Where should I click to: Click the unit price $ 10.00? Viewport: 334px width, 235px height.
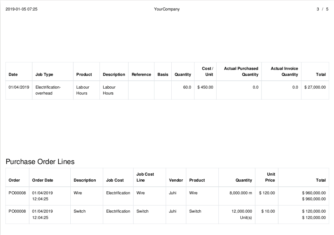pos(268,211)
